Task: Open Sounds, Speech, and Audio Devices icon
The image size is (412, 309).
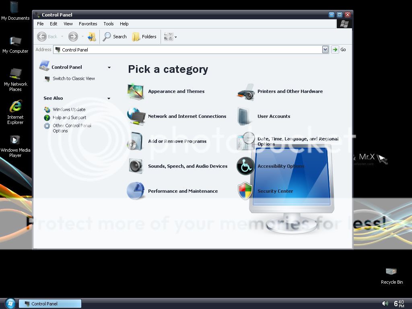Action: coord(136,166)
